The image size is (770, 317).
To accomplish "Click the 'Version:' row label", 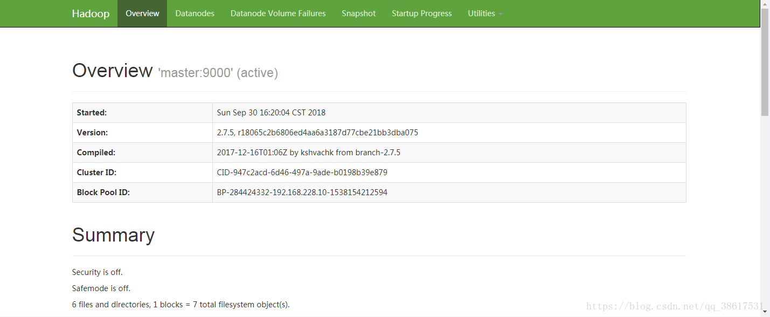I will coord(92,133).
